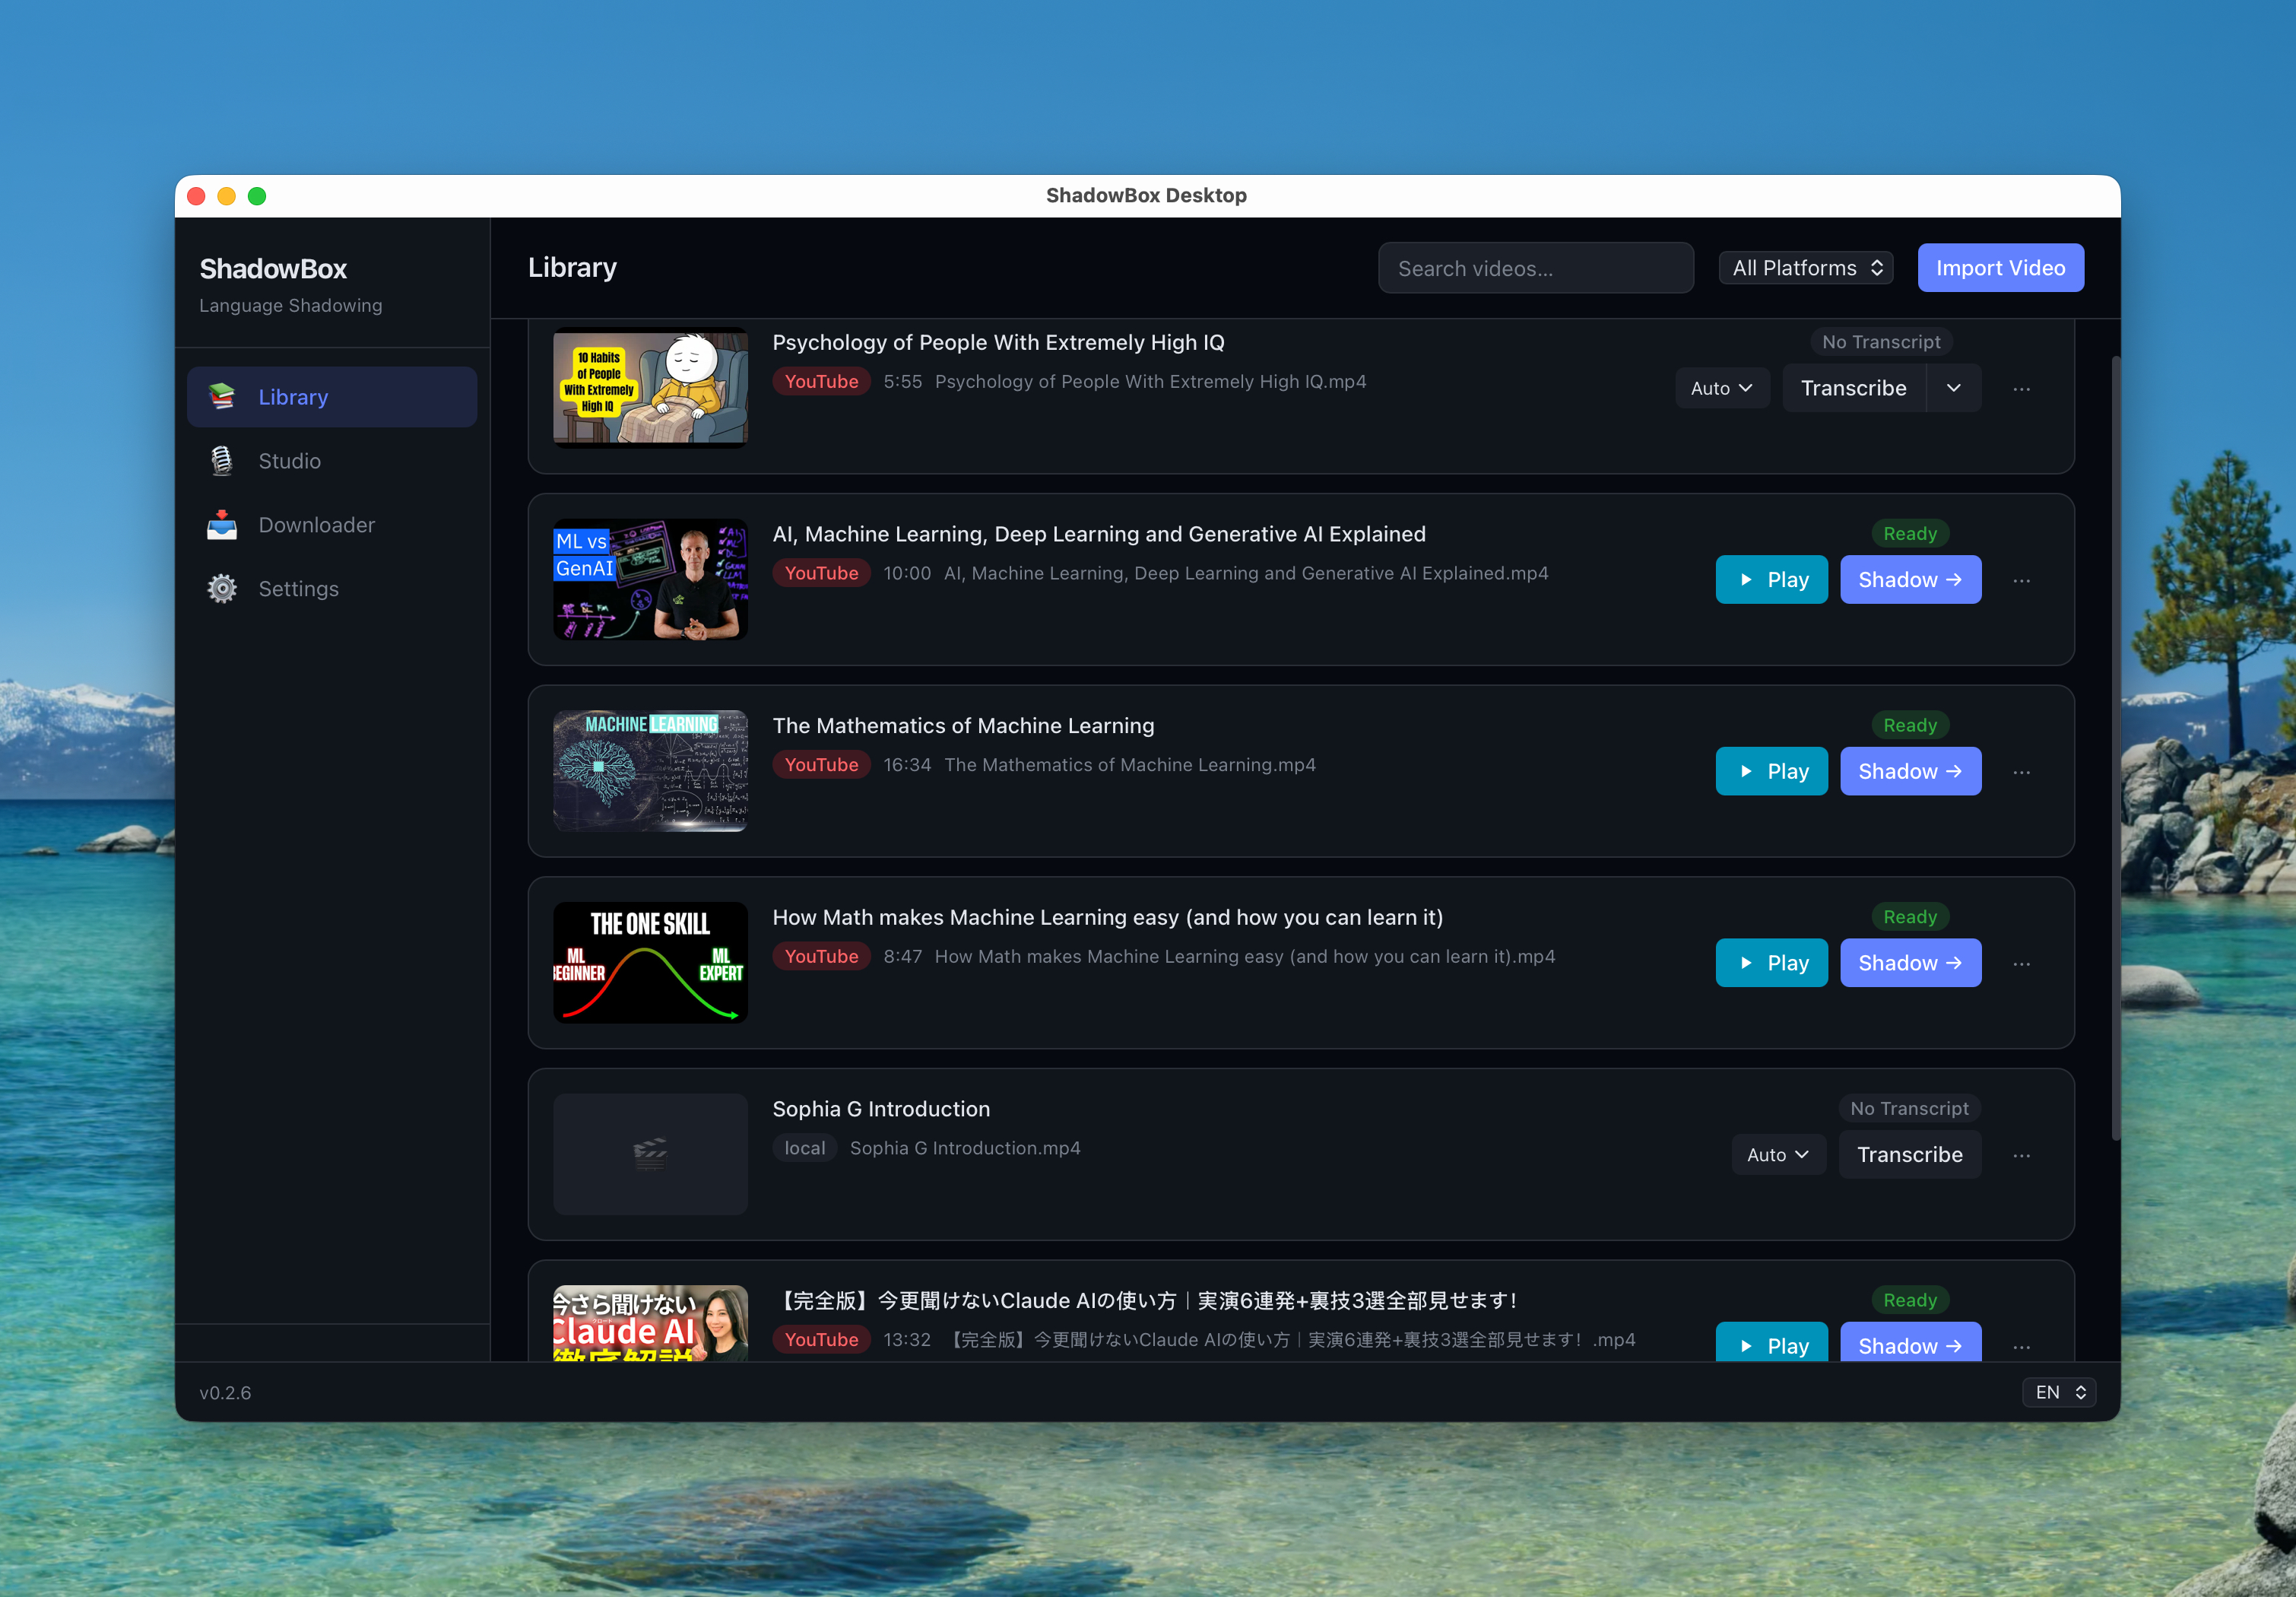Click the Claude AI video thumbnail
The image size is (2296, 1597).
point(650,1323)
